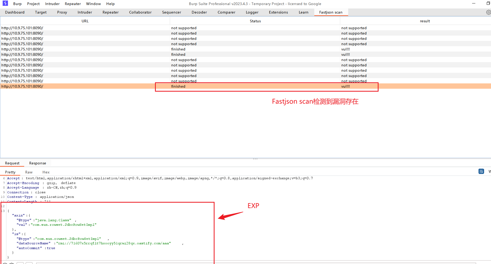Screen dimensions: 491x264
Task: Click the panel splitter handle dots
Action: coord(255,159)
